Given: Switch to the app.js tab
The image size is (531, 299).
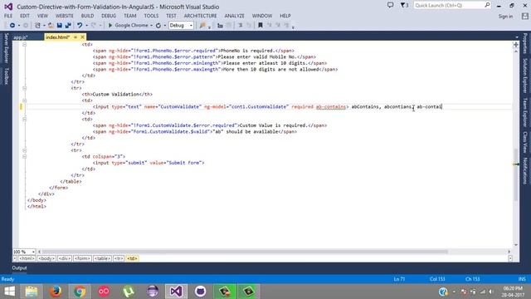Looking at the screenshot, I should tap(21, 37).
